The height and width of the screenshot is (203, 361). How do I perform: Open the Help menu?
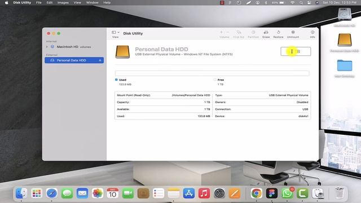click(x=107, y=2)
